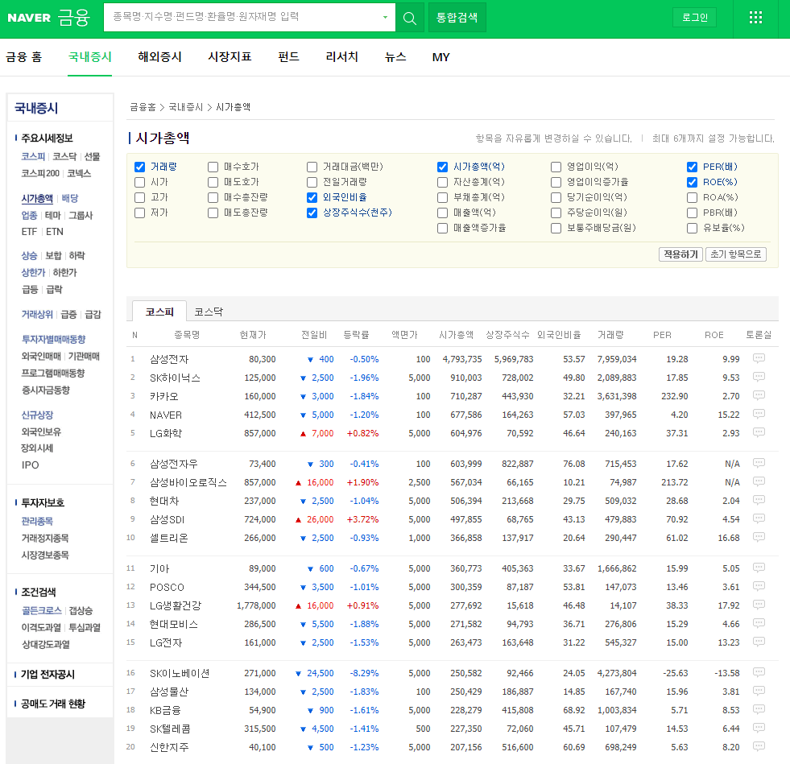The image size is (790, 764).
Task: Open 외국인매매 sidebar link
Action: pos(41,357)
